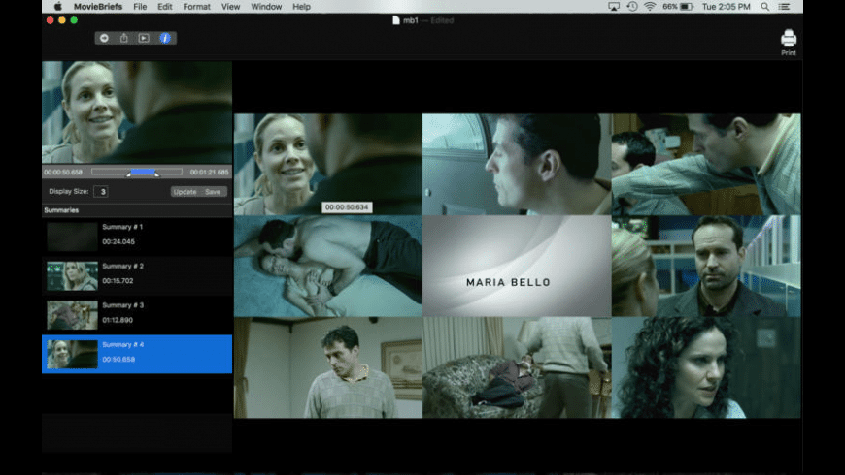
Task: Click the Save button
Action: pyautogui.click(x=213, y=192)
